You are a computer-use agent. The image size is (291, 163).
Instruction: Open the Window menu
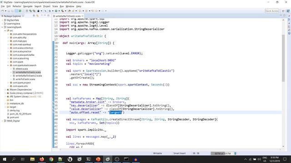(x=70, y=6)
